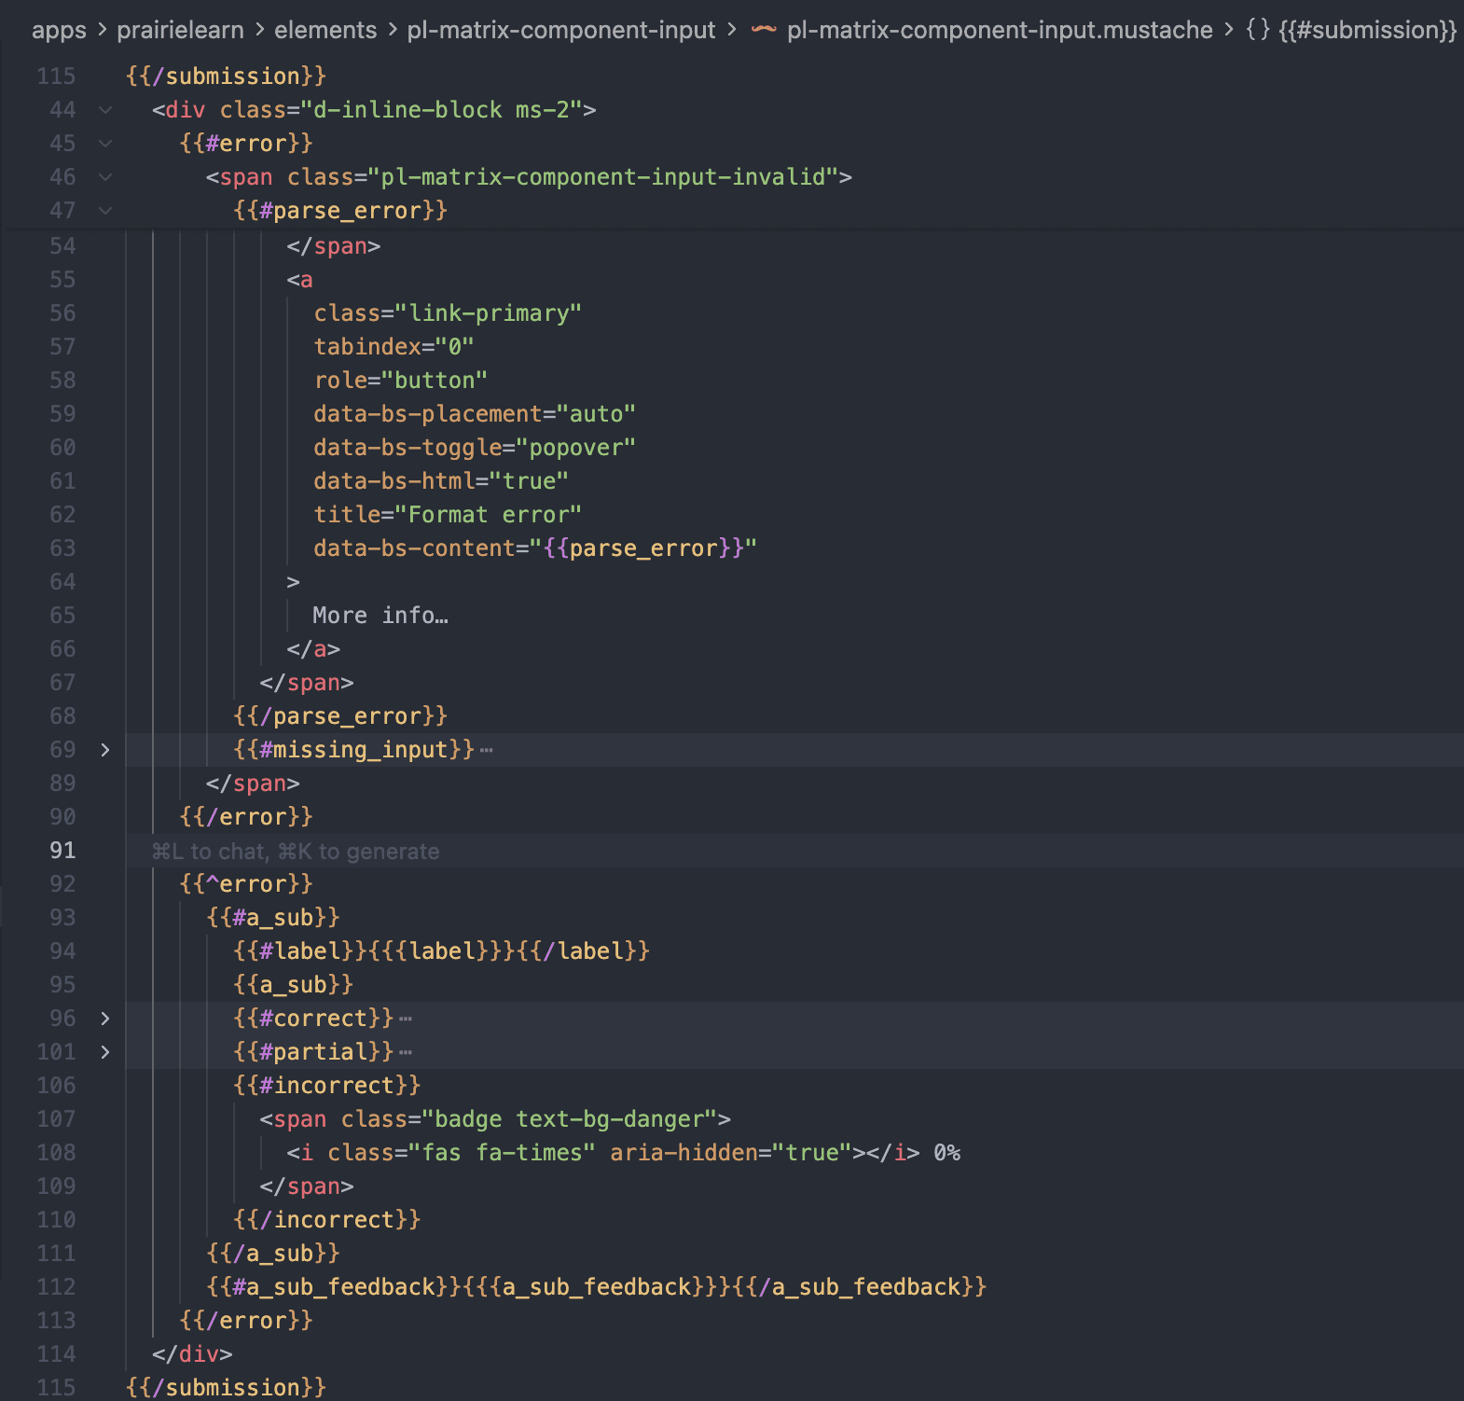1464x1401 pixels.
Task: Click the mustache file icon in breadcrumb
Action: [x=764, y=30]
